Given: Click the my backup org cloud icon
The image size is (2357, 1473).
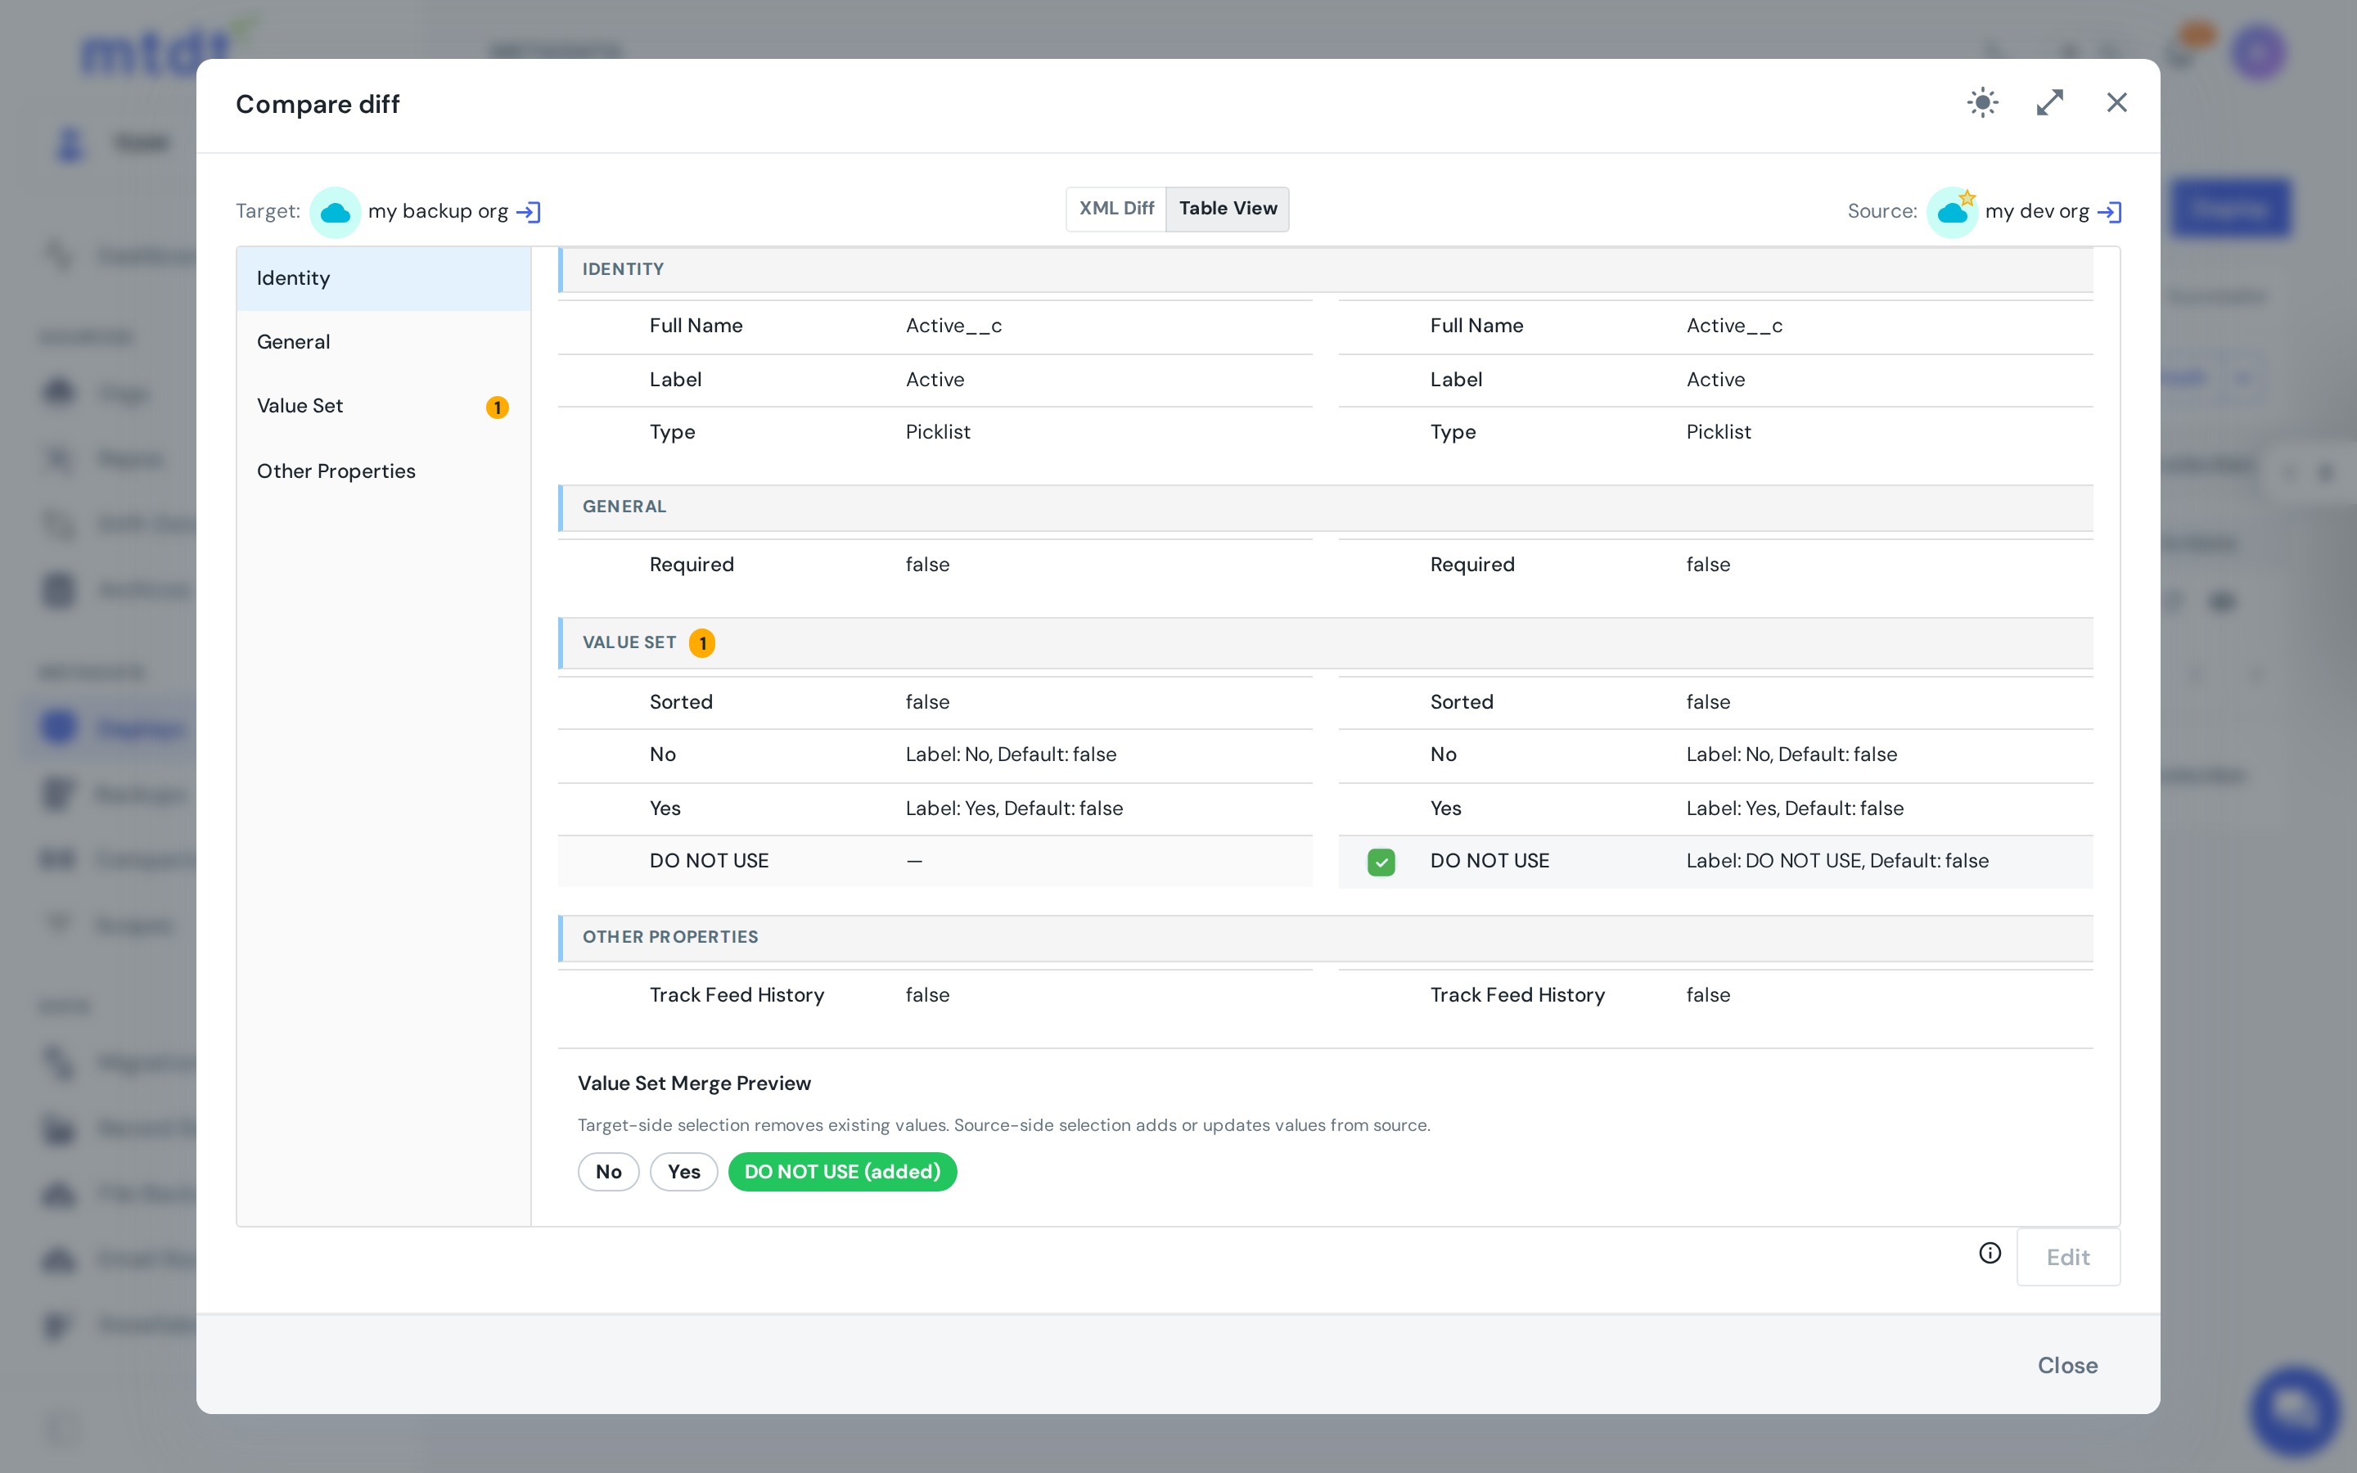Looking at the screenshot, I should (335, 211).
